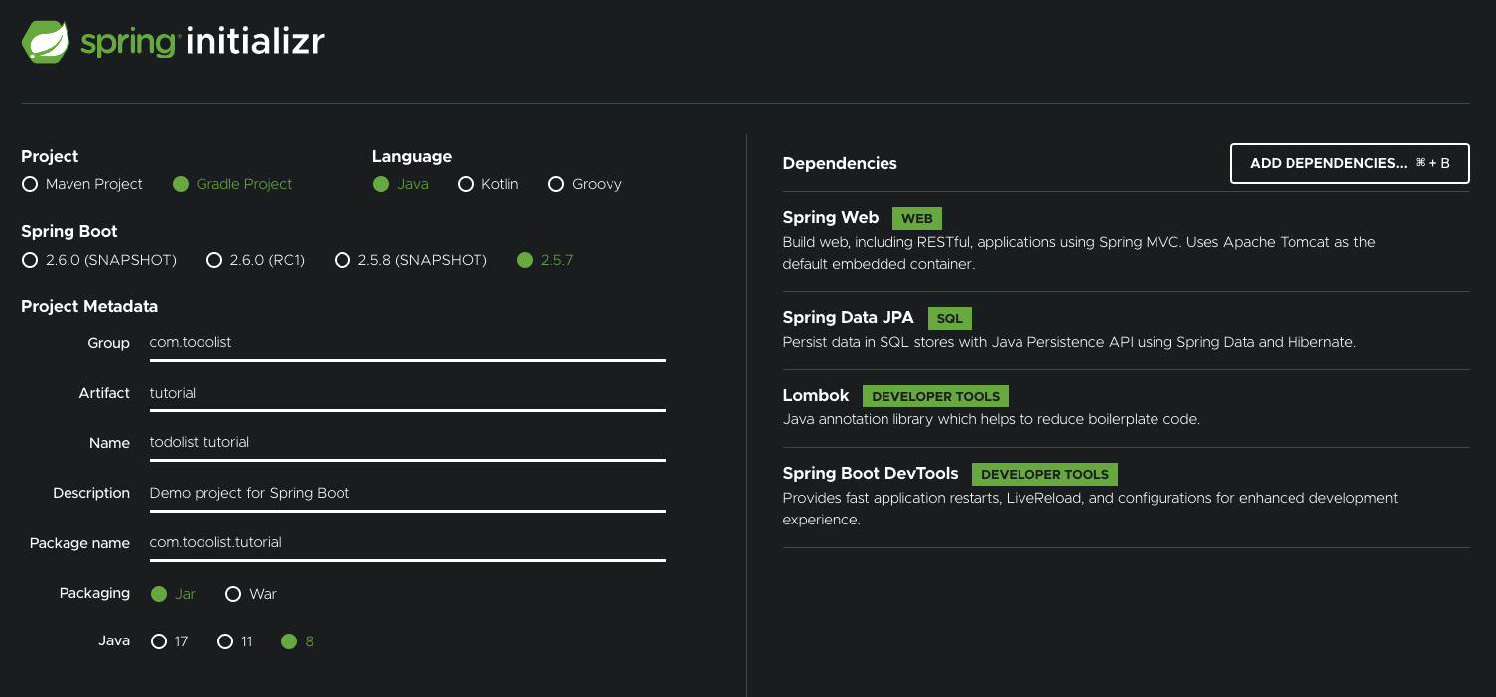Choose Kotlin as the language
Viewport: 1496px width, 697px height.
coord(466,184)
